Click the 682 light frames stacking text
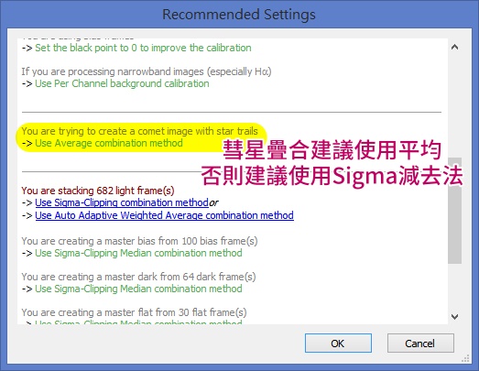The width and height of the screenshot is (479, 371). (98, 191)
